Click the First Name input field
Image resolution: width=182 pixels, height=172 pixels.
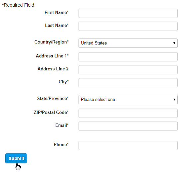click(x=128, y=13)
